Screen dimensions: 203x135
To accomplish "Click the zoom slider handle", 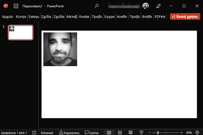I will pyautogui.click(x=158, y=133).
